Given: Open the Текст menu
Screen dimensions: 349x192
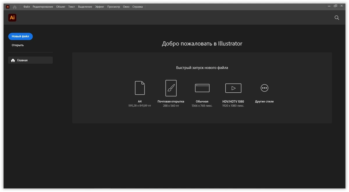Looking at the screenshot, I should pos(72,7).
